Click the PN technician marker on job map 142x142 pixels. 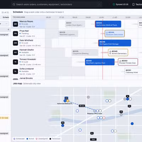click(x=129, y=106)
